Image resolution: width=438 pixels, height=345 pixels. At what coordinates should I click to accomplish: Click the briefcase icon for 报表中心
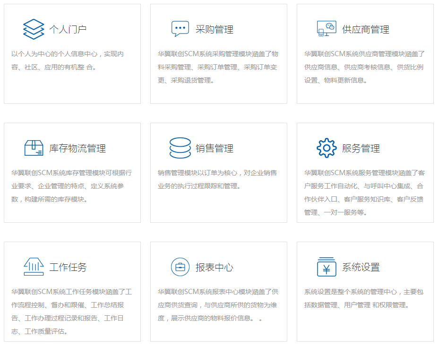(x=180, y=267)
